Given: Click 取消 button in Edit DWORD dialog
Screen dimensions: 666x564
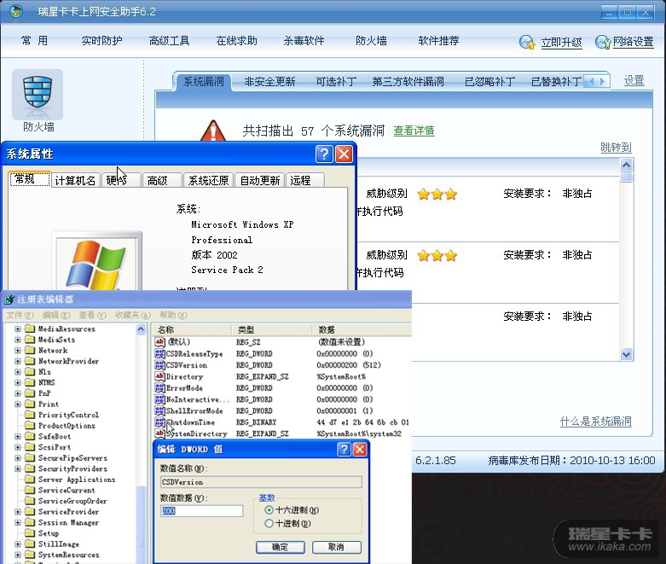Looking at the screenshot, I should tap(336, 547).
